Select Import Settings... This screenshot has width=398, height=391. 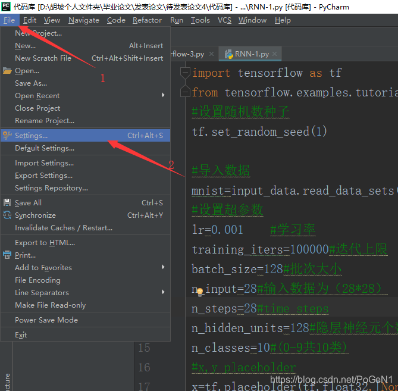(x=85, y=162)
